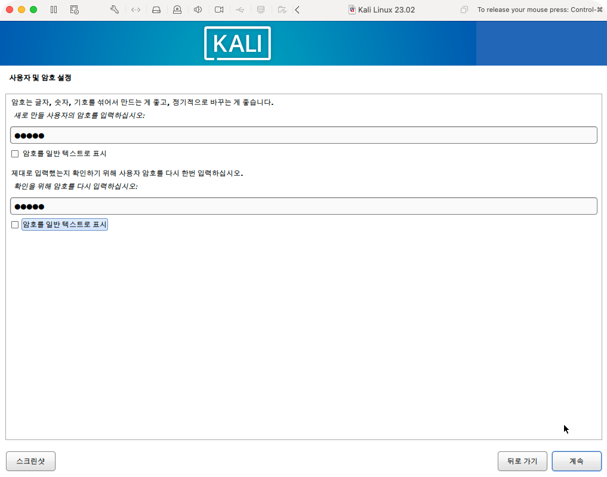607x477 pixels.
Task: Close the virtual machine window
Action: point(10,10)
